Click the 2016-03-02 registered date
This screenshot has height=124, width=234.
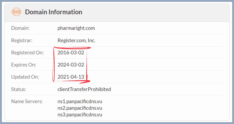[71, 53]
